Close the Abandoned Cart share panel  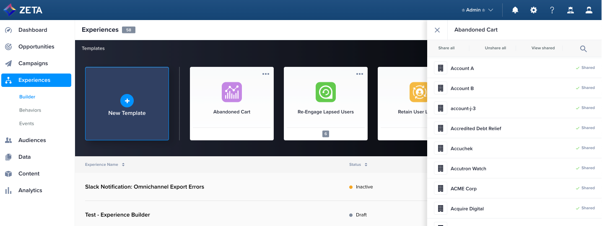[x=437, y=30]
